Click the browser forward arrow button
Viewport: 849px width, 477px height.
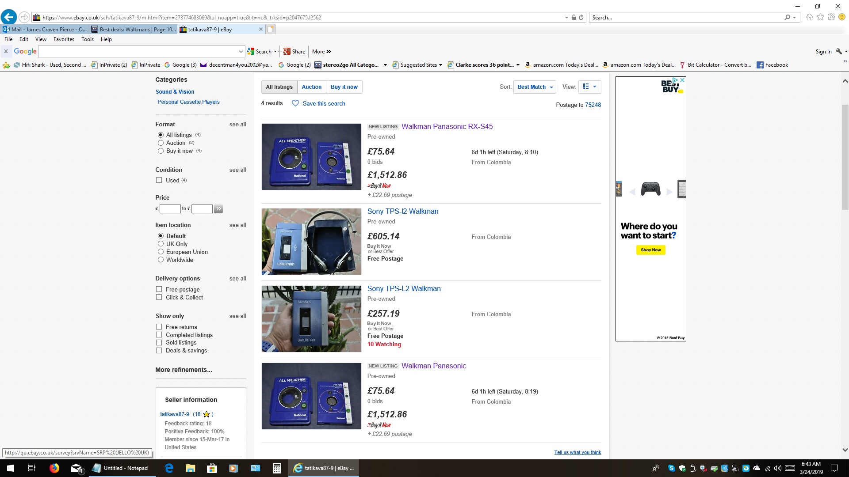[x=24, y=17]
